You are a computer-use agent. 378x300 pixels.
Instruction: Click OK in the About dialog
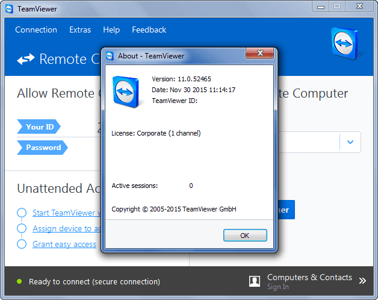click(x=245, y=236)
